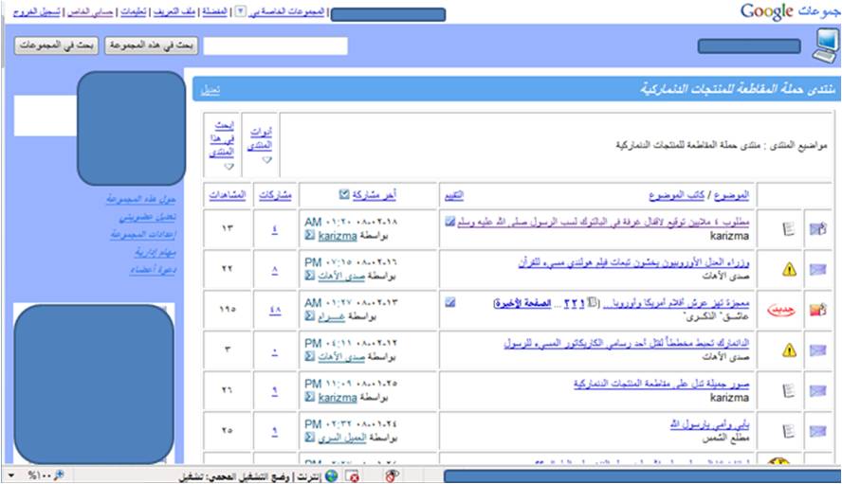842x484 pixels.
Task: Click the hot-topic folder icon on the third row
Action: coord(816,309)
